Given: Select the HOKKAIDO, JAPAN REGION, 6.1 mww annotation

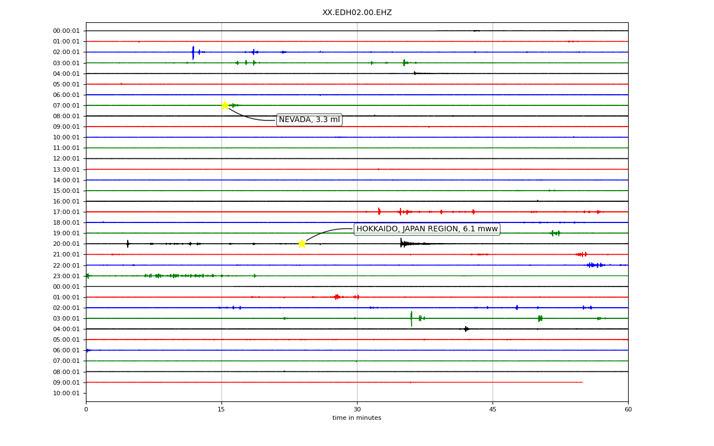Looking at the screenshot, I should 427,229.
